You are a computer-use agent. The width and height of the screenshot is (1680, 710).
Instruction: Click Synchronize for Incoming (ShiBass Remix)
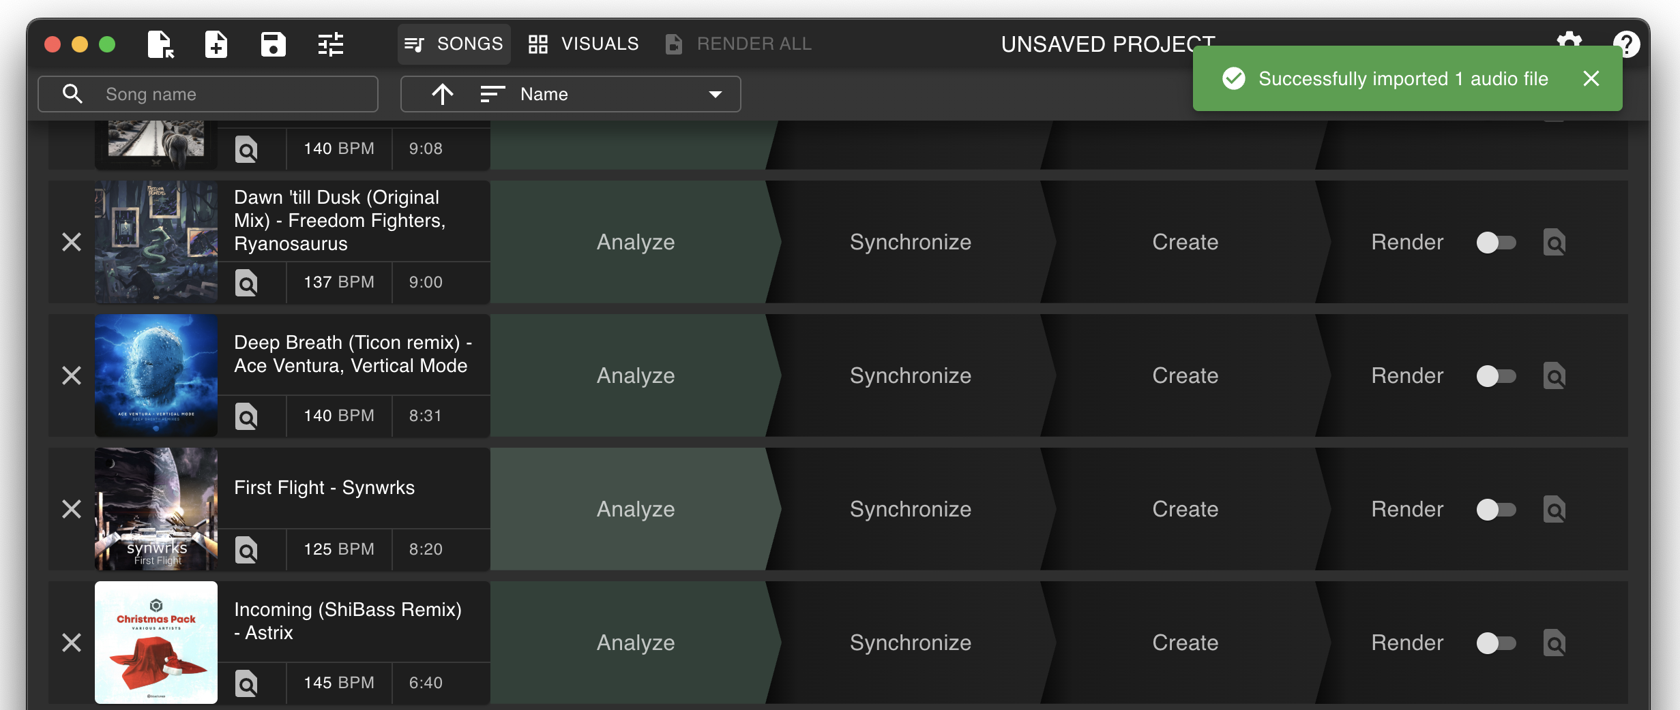pos(910,643)
